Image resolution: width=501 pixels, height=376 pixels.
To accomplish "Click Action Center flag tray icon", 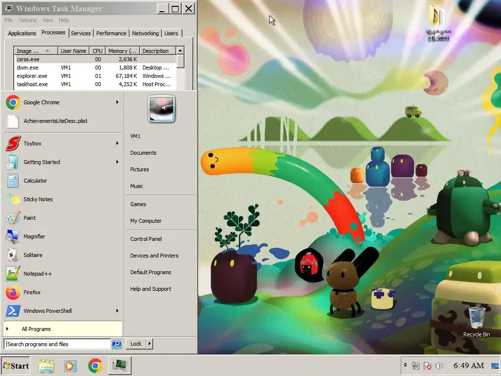I will pos(428,365).
